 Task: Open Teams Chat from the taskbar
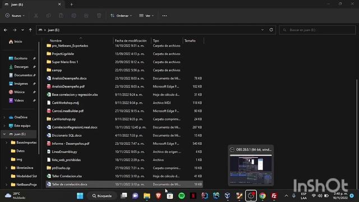[135, 196]
